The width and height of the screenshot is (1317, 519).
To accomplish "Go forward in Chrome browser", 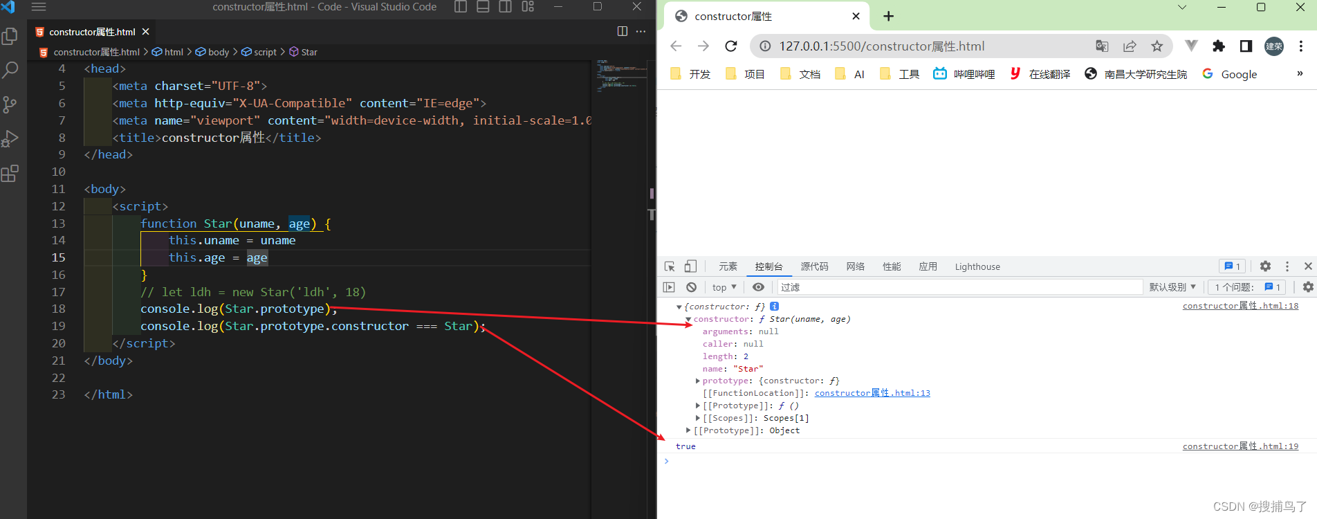I will coord(703,46).
